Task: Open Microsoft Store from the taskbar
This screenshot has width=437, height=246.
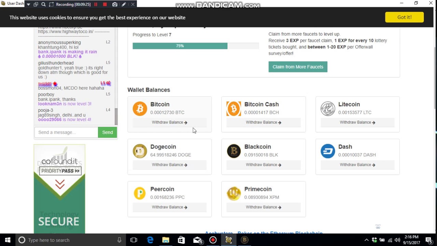Action: (x=181, y=240)
